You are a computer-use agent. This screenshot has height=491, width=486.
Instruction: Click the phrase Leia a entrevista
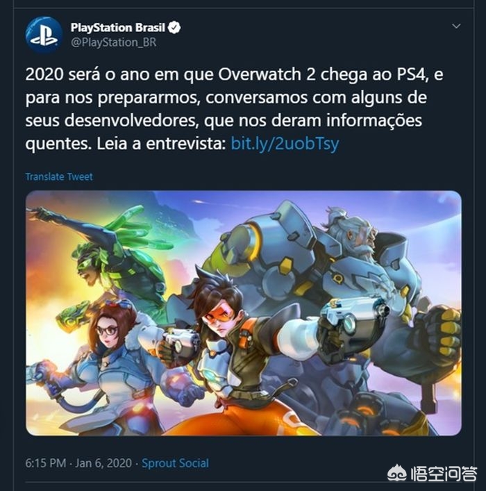tap(161, 144)
